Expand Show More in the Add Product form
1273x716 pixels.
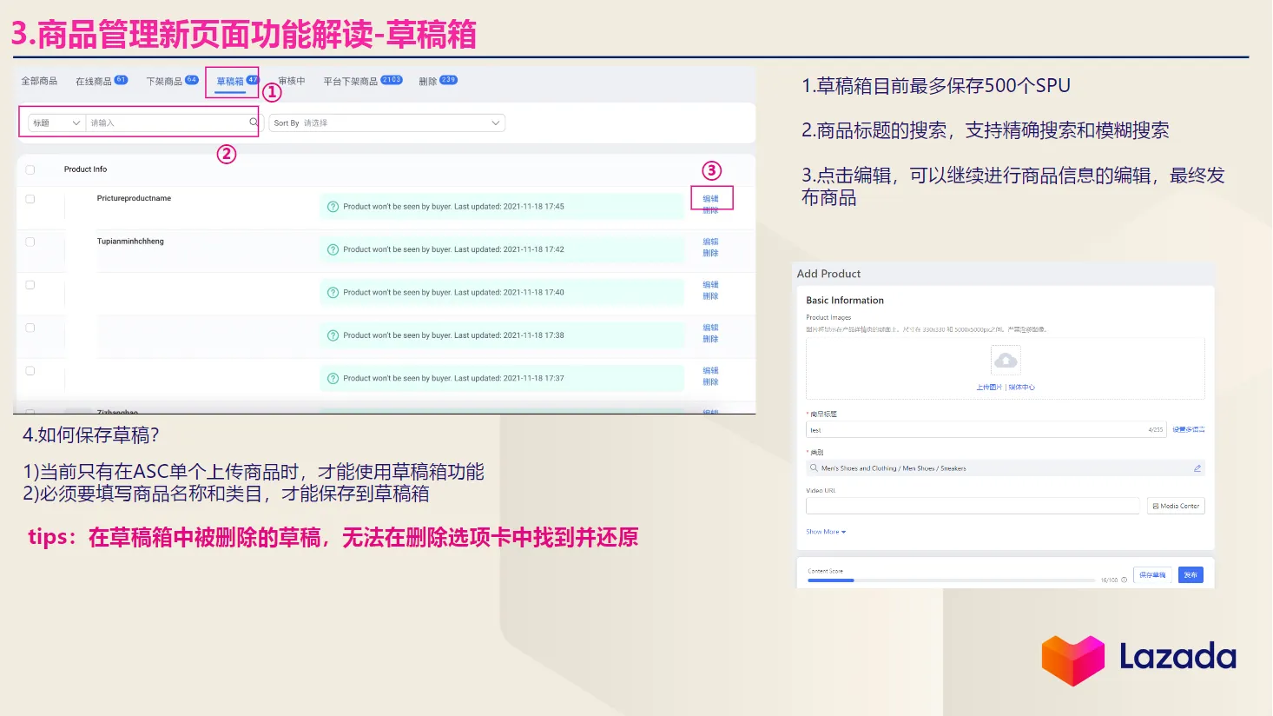pyautogui.click(x=825, y=531)
